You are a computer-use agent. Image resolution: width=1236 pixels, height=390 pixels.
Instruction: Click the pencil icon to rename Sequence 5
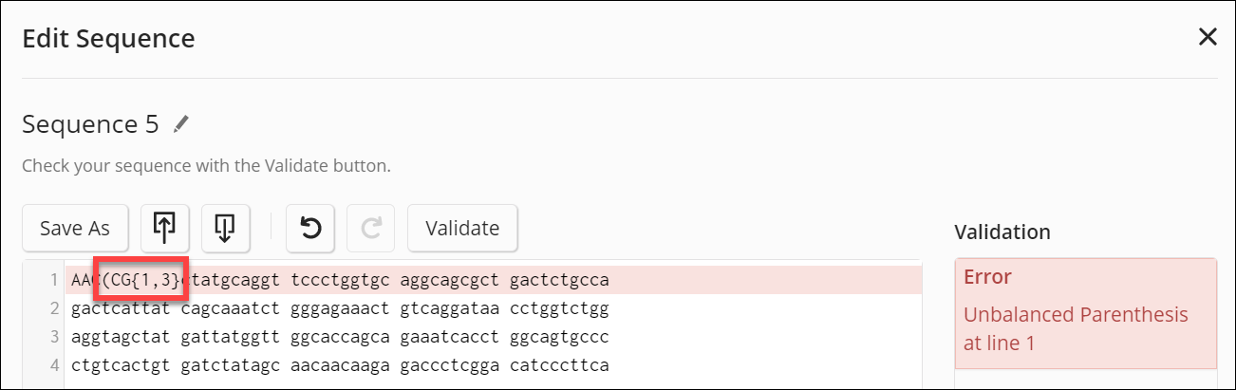[181, 124]
